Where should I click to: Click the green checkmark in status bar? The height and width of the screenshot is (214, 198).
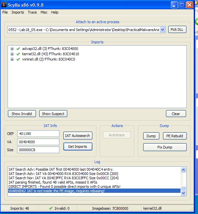50,208
